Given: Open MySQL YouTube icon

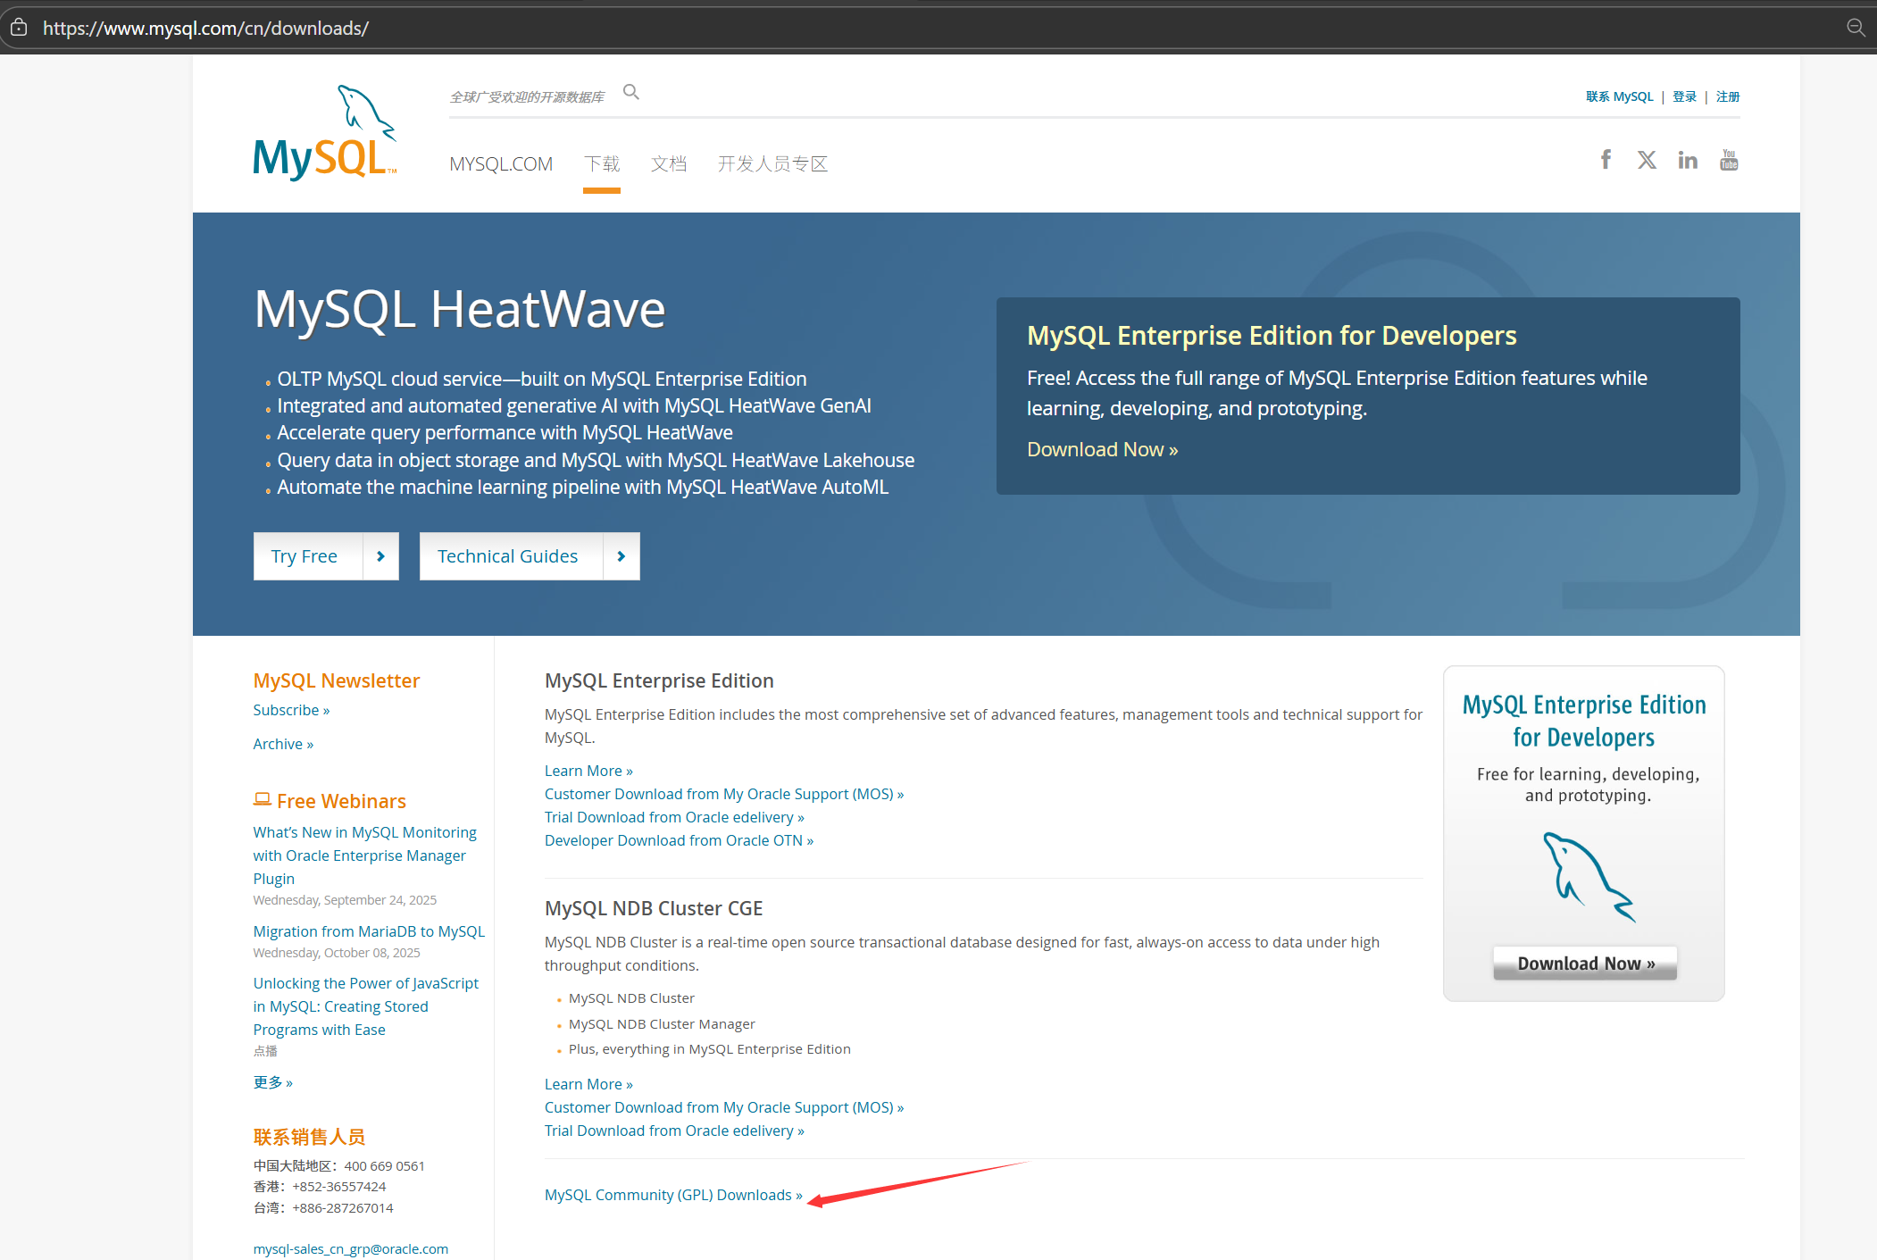Looking at the screenshot, I should tap(1729, 160).
